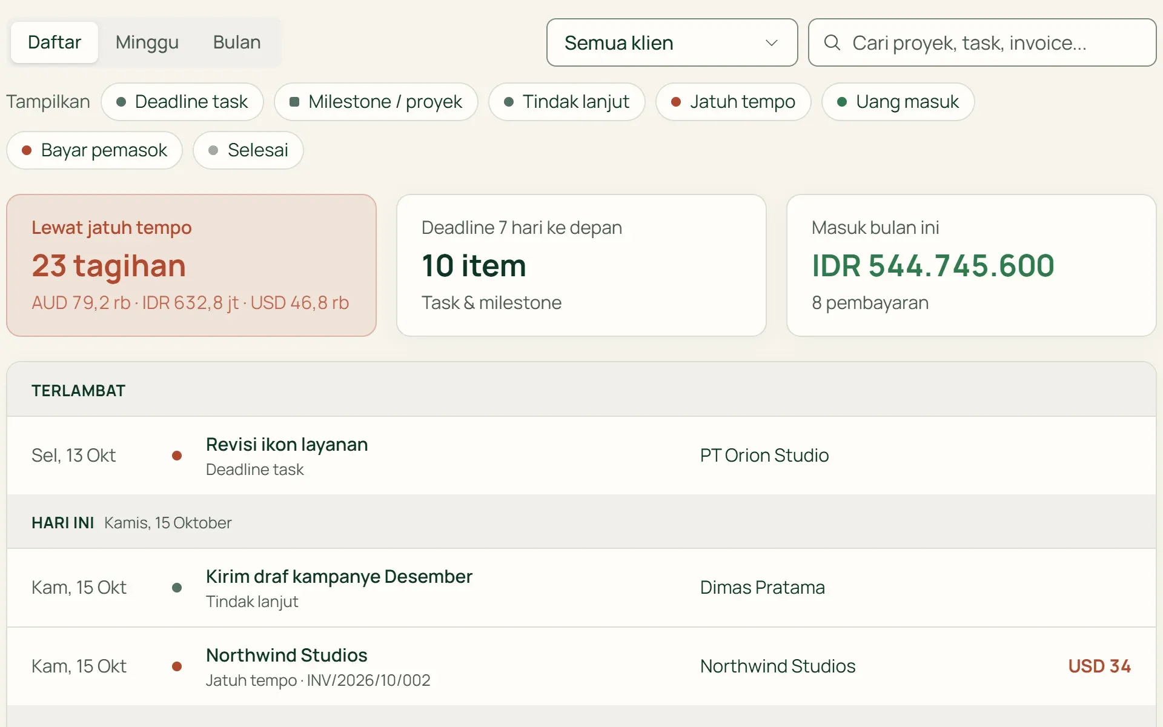Toggle the Deadline task filter chip
The height and width of the screenshot is (727, 1163).
(x=182, y=102)
